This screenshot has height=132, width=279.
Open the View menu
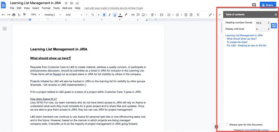(x=27, y=8)
